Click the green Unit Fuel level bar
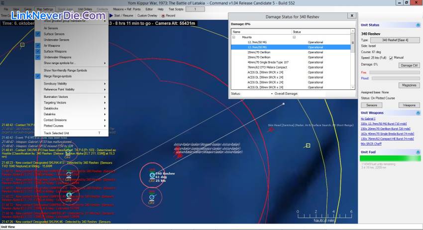This screenshot has height=230, width=423. point(390,158)
